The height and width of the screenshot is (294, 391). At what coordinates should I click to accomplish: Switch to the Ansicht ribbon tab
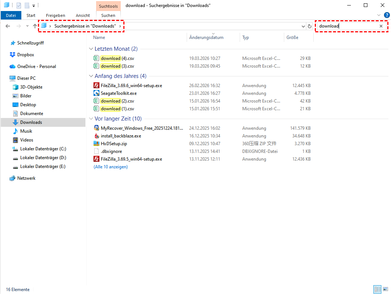(x=83, y=15)
